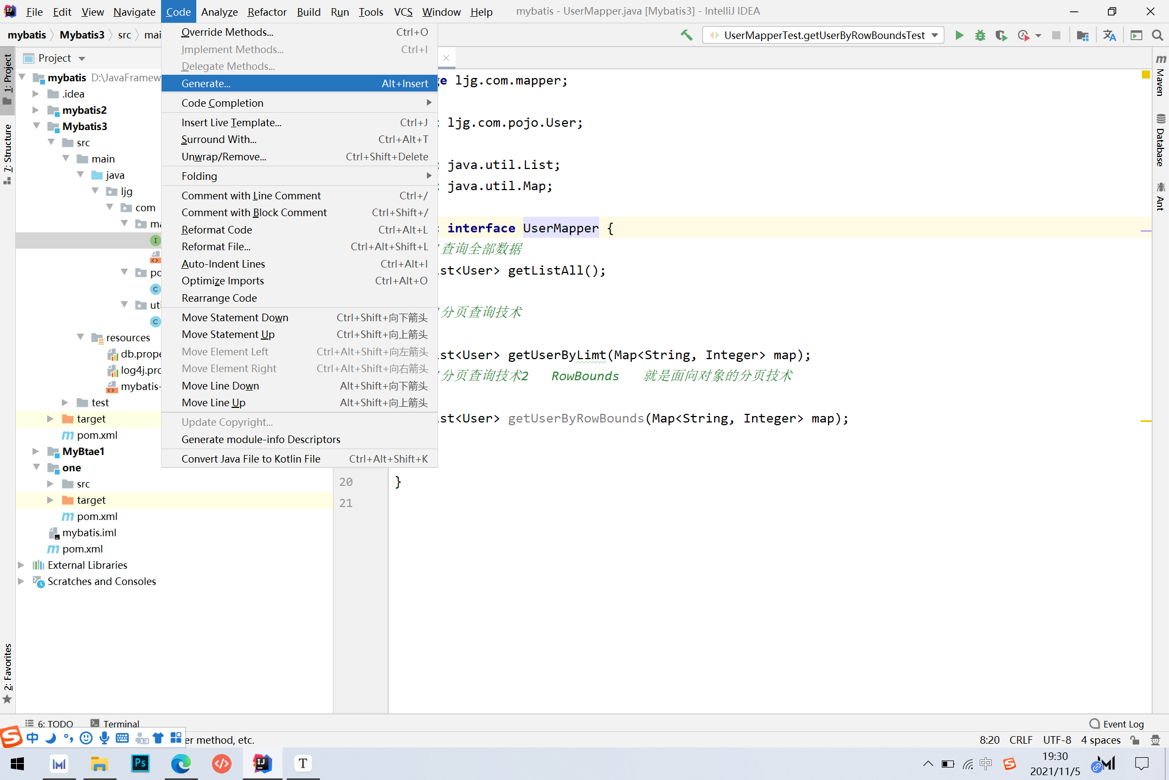Screen dimensions: 1169x780
Task: Click yellow inspection indicator above error stripe
Action: (x=1146, y=74)
